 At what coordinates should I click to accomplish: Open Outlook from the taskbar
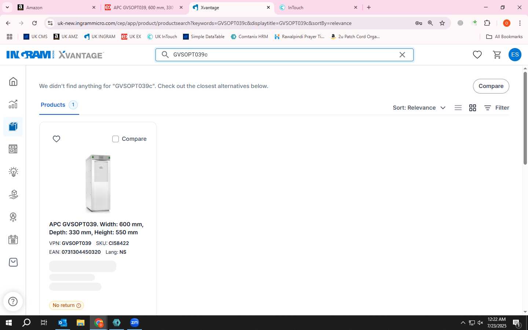(63, 323)
